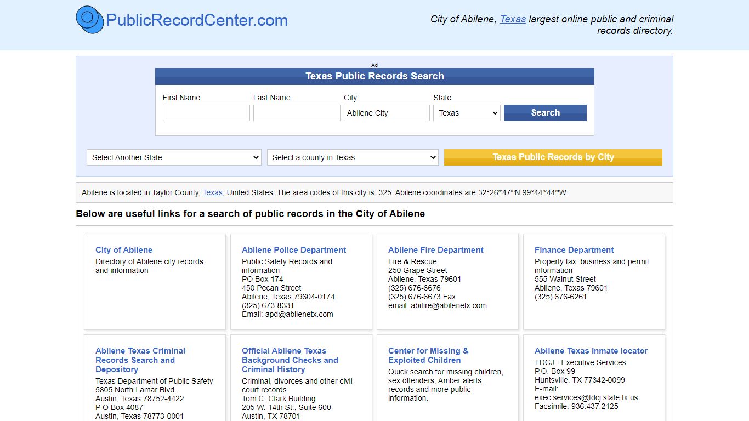Open the State dropdown showing Texas
Screen dimensions: 749x421
tap(467, 113)
